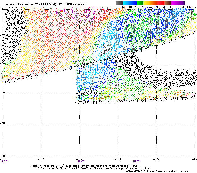Click the 'Rapidsact Corrected Winds(12.5KM)' title text
The image size is (197, 173).
tap(31, 5)
